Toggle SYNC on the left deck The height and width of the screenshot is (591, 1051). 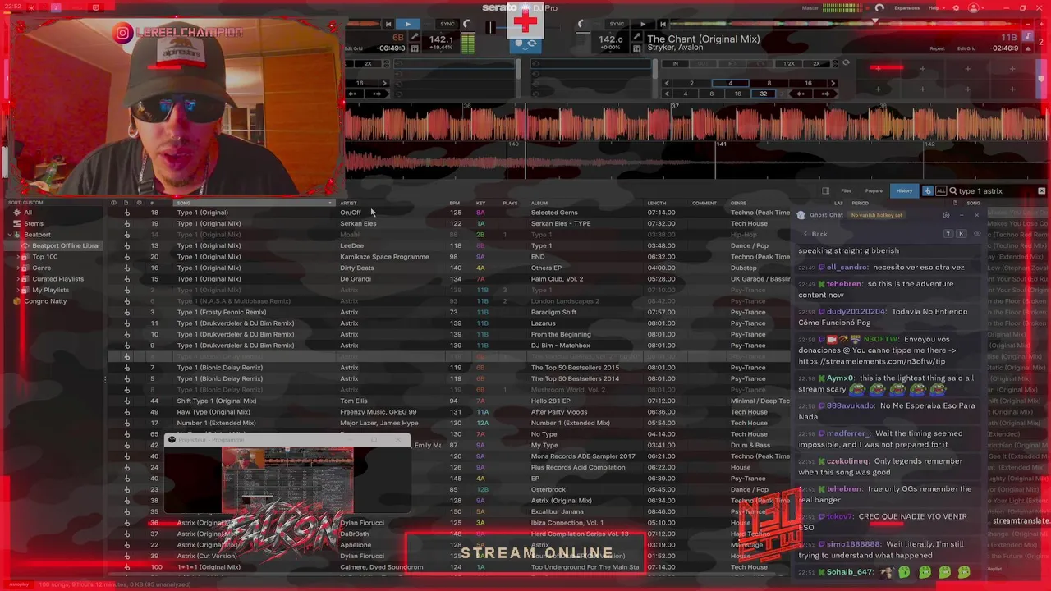(447, 24)
